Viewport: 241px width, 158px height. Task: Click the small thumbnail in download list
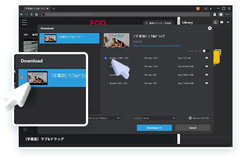(x=50, y=38)
